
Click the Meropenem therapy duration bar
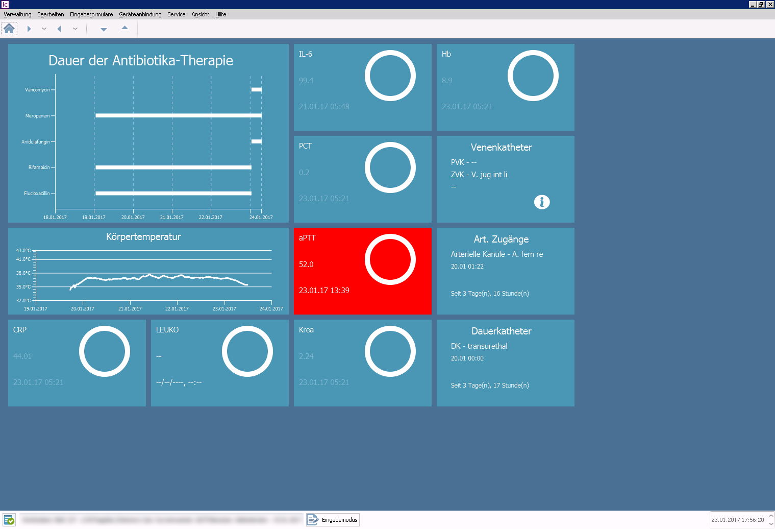pyautogui.click(x=178, y=115)
